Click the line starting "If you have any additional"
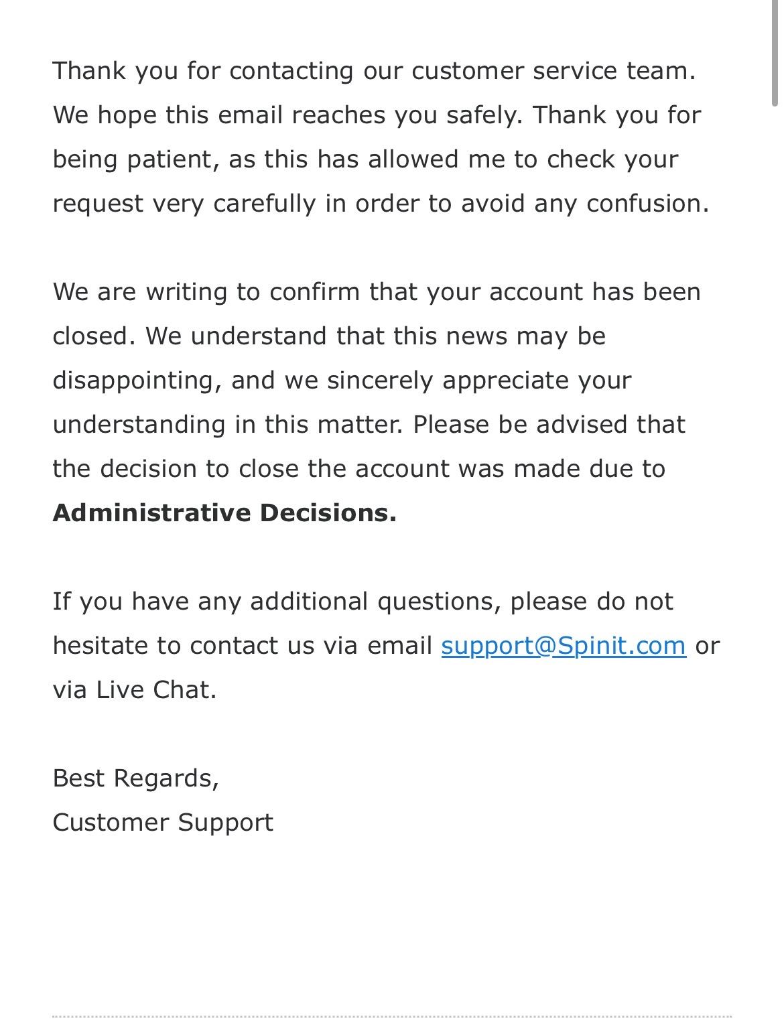The height and width of the screenshot is (1021, 784). (x=363, y=602)
